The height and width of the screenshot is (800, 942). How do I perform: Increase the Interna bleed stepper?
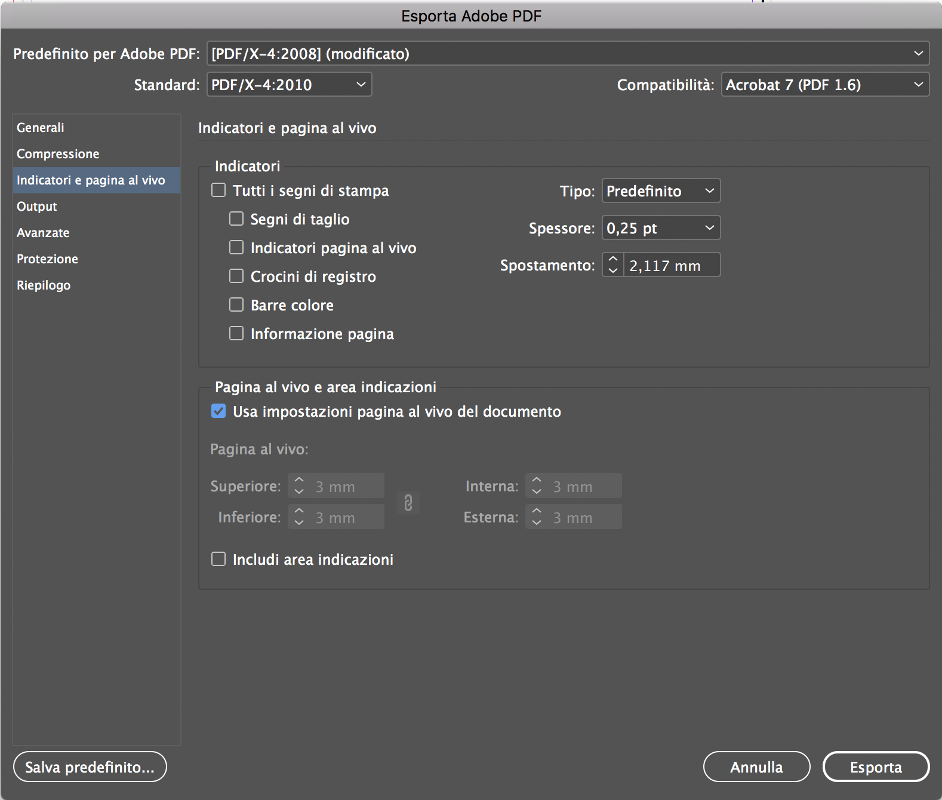click(537, 479)
